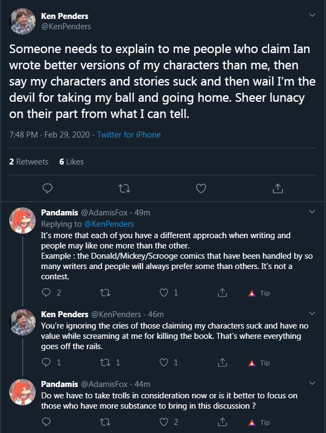Click the Twitter for iPhone link
The width and height of the screenshot is (326, 433).
(129, 134)
